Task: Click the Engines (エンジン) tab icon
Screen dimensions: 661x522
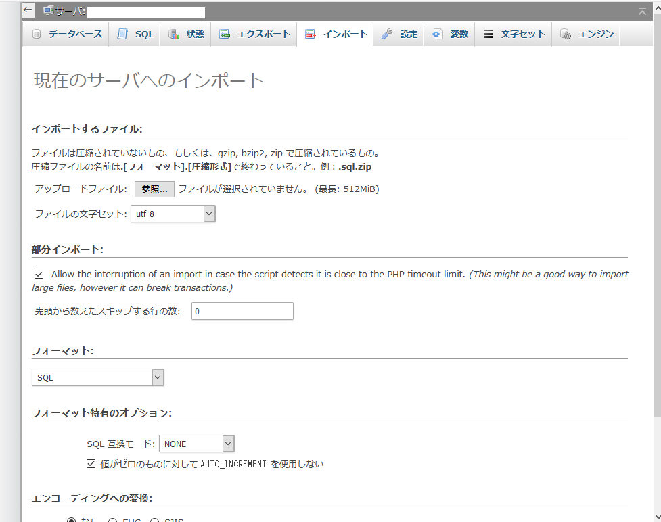Action: click(x=566, y=34)
